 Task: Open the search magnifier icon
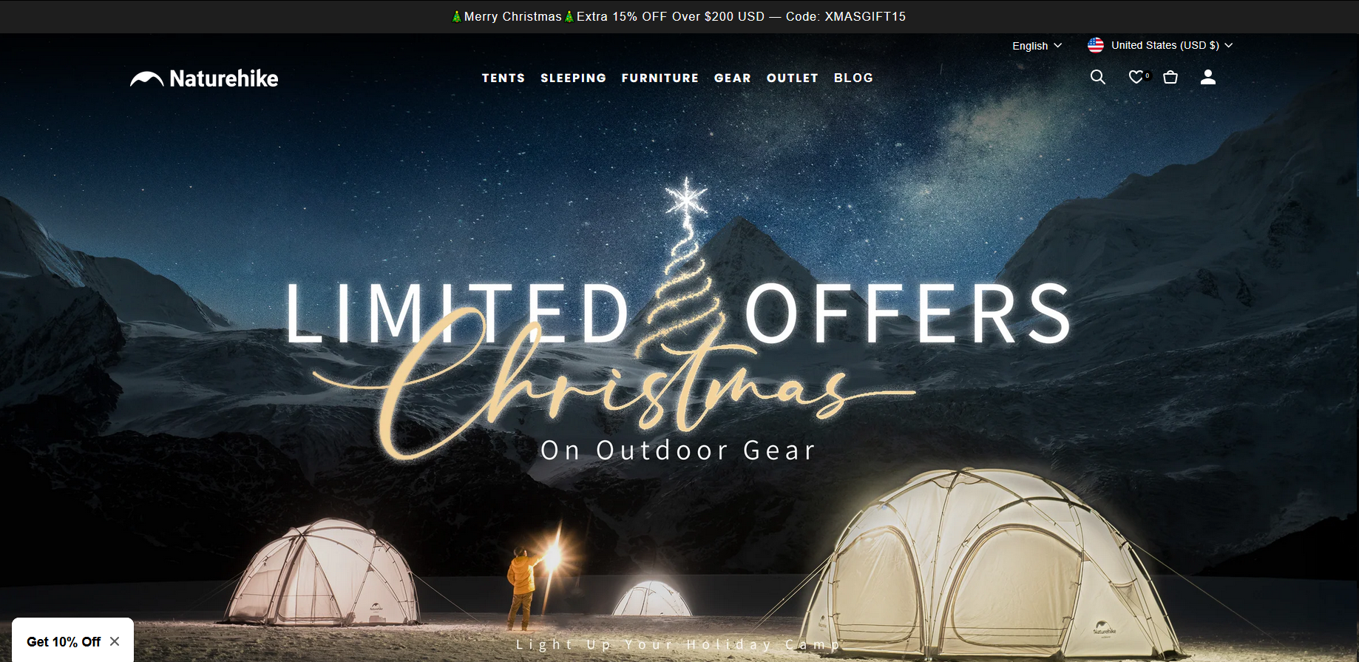1098,77
